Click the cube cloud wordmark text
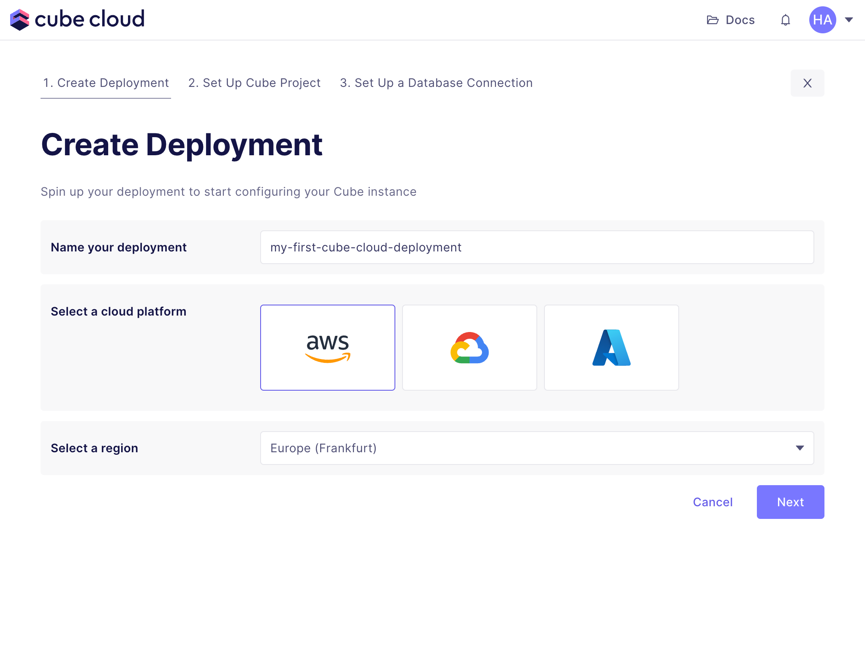The width and height of the screenshot is (865, 648). 90,19
